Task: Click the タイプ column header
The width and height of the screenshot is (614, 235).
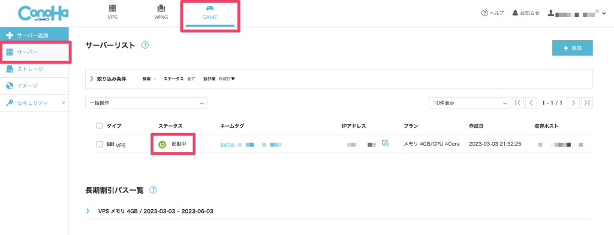Action: 114,126
